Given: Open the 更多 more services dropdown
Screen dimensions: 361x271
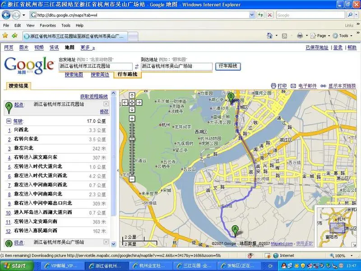Looking at the screenshot, I should pyautogui.click(x=88, y=47).
